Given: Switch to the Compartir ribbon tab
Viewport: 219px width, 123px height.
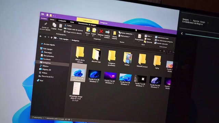Looking at the screenshot, I should [62, 21].
